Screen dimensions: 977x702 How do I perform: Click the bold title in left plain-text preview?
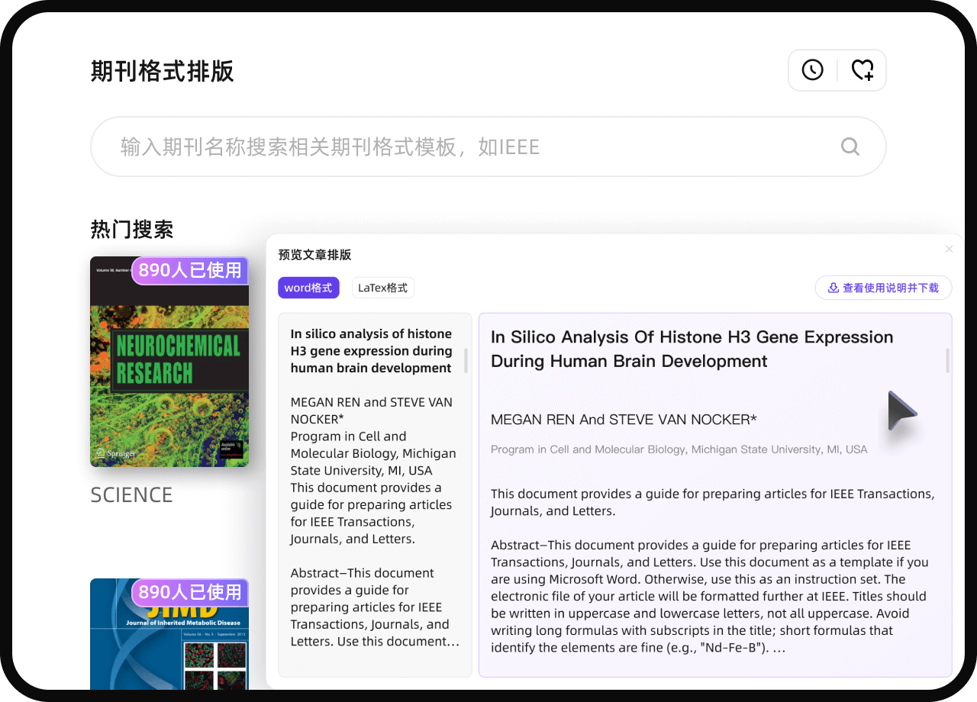pos(371,351)
